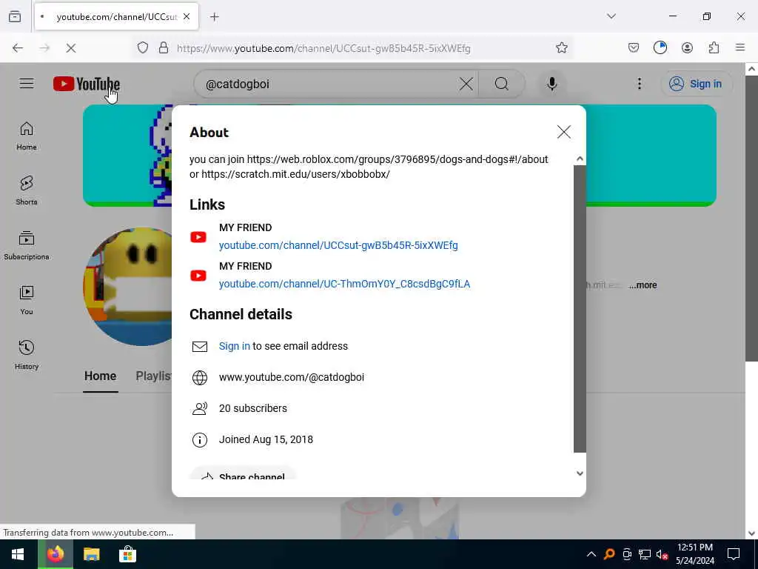Click in the search field containing @catdogboi

(329, 84)
